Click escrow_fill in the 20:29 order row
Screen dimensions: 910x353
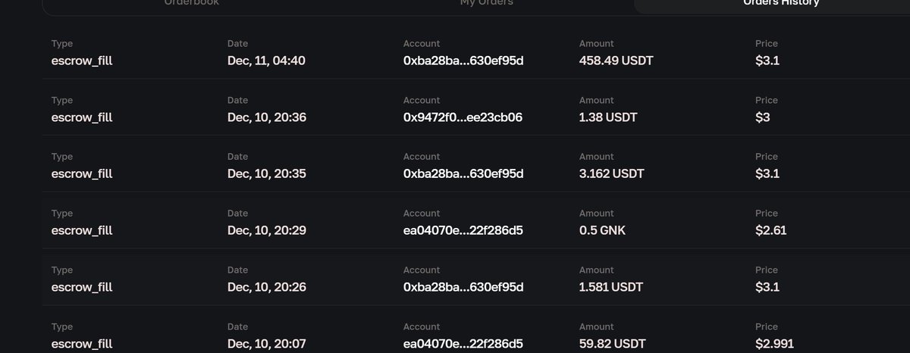tap(82, 230)
